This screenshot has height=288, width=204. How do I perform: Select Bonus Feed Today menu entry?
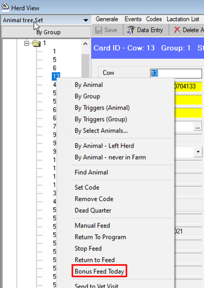99,271
